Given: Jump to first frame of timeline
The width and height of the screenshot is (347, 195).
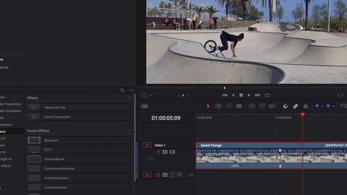Looking at the screenshot, I should coord(224,95).
